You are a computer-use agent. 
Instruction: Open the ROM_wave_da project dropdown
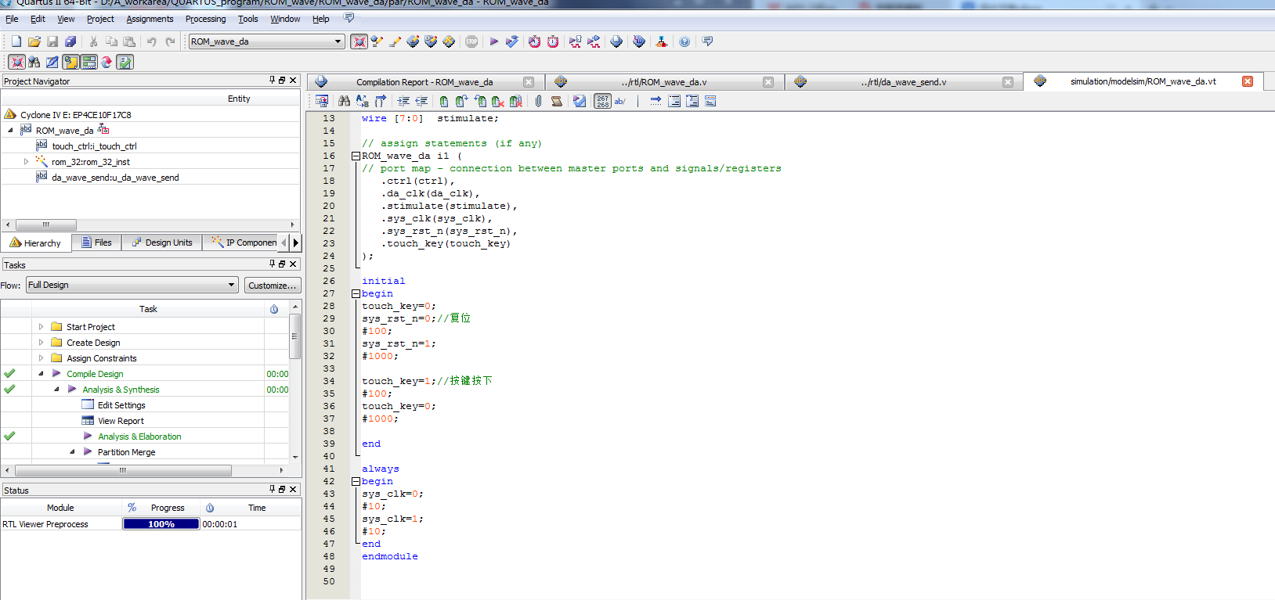[x=266, y=41]
